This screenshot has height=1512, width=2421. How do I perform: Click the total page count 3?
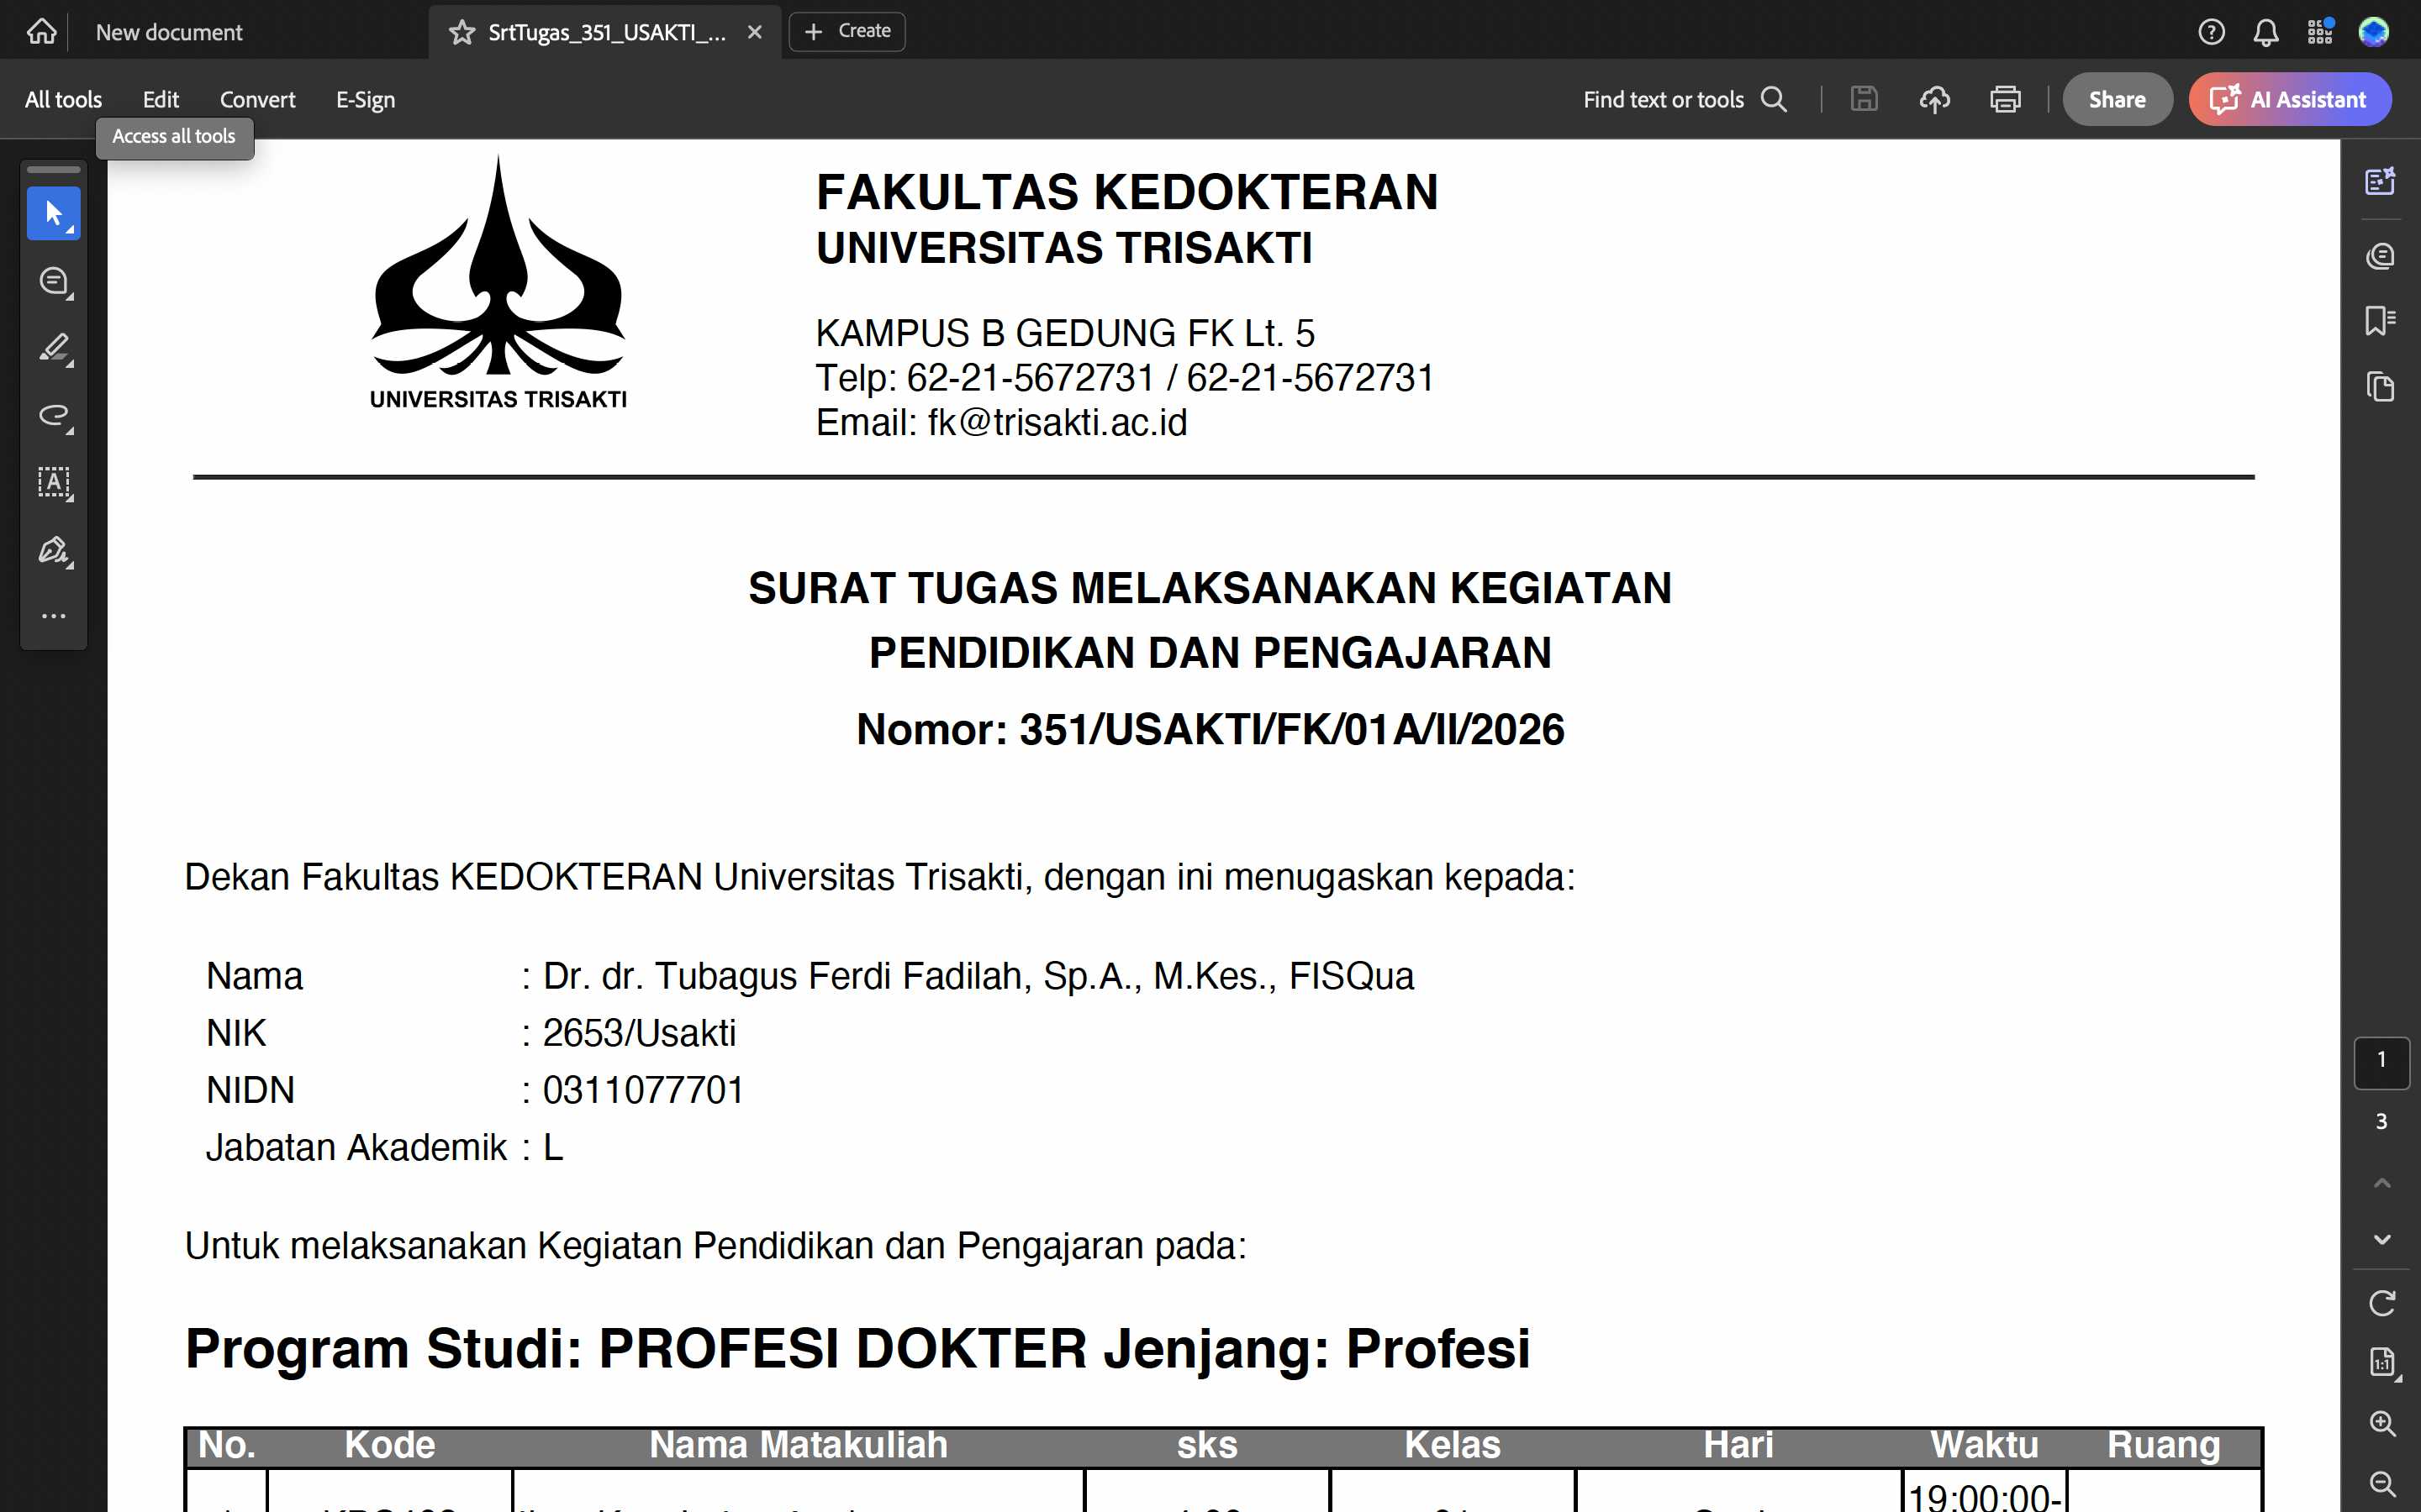pos(2381,1121)
